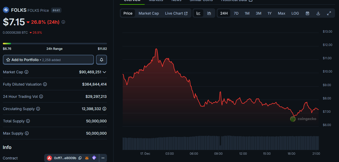Click the FOLKS coin logo icon

tap(6, 10)
